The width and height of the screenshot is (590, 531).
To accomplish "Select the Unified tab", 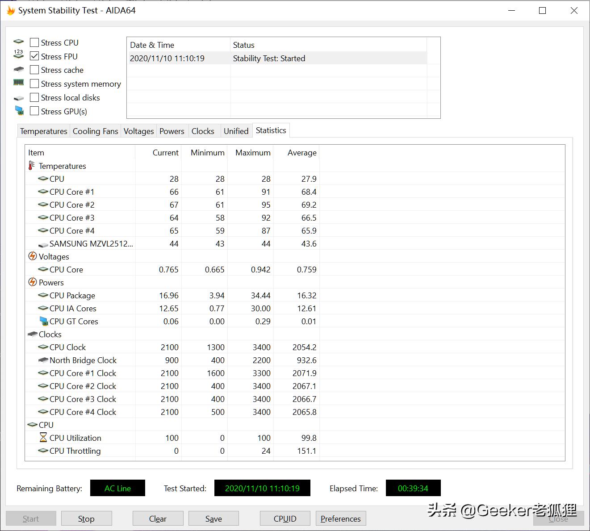I will click(236, 131).
